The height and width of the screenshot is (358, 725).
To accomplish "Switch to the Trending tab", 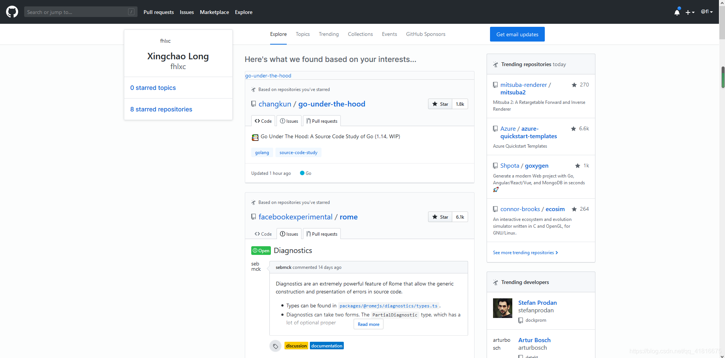I will coord(329,34).
